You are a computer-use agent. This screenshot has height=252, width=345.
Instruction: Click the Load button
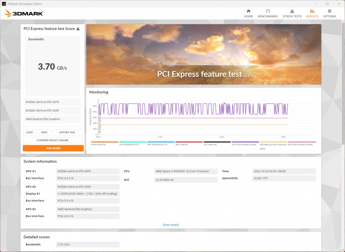point(29,132)
